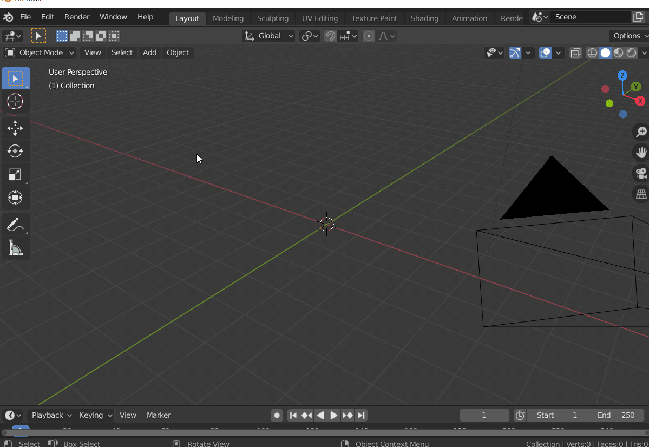
Task: Click the blue Z axis on gizmo
Action: (x=622, y=76)
